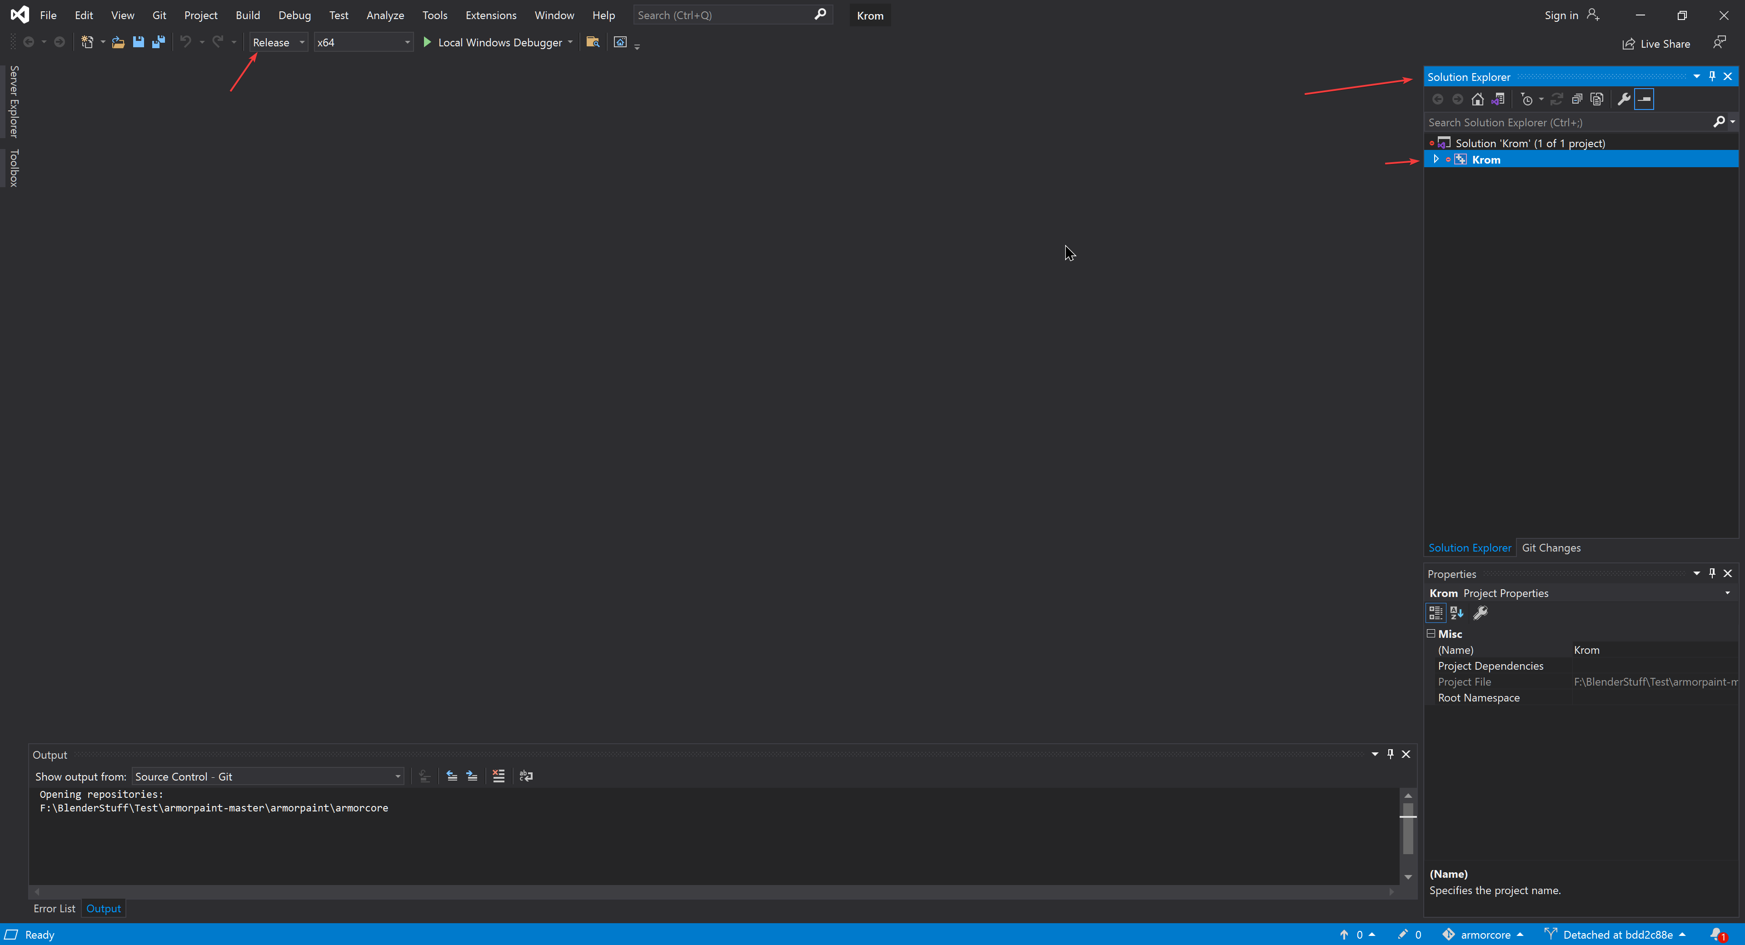Viewport: 1745px width, 945px height.
Task: Open the Build menu
Action: pos(247,15)
